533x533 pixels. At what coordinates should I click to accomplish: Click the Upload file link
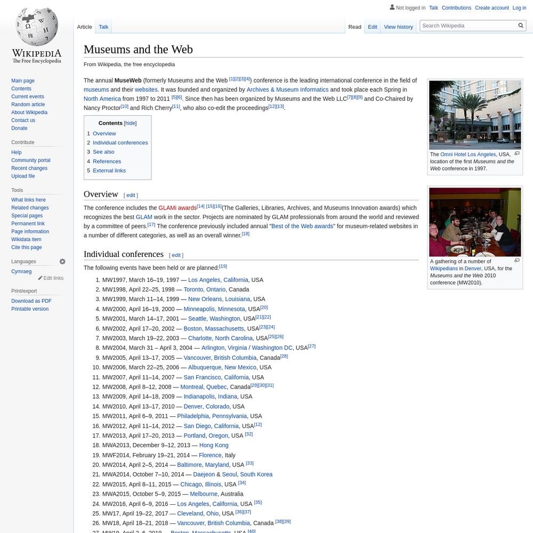23,176
